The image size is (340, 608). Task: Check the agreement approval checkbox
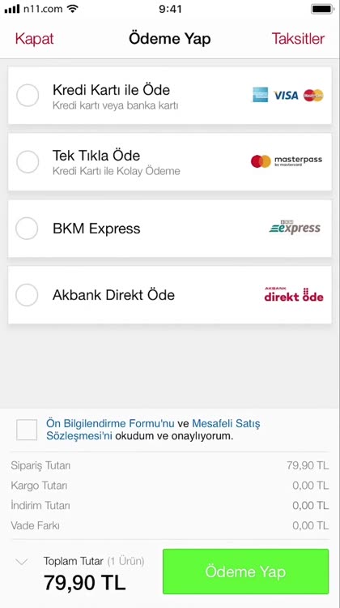point(27,430)
